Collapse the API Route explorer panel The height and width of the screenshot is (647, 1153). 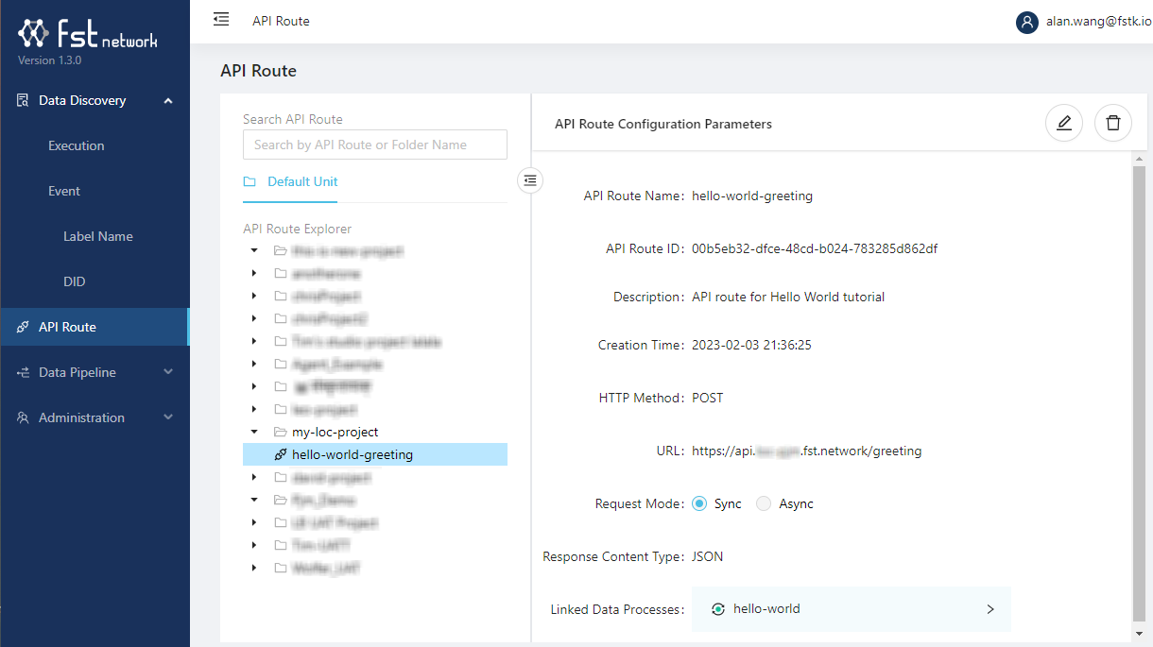[x=531, y=179]
